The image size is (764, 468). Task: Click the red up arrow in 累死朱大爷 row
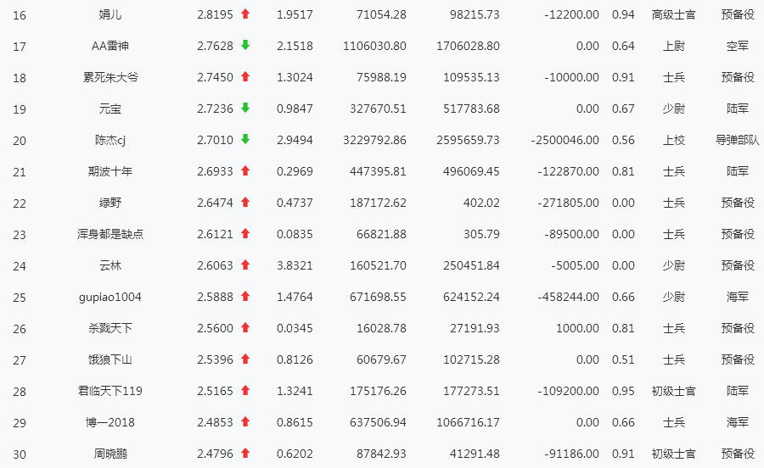pyautogui.click(x=245, y=76)
